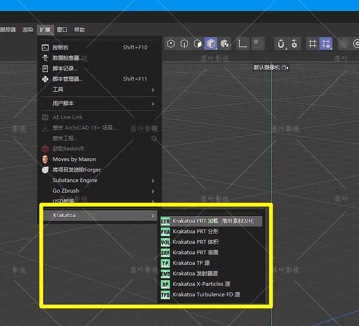
Task: Click the VOL icon for Krakatoa PRT 体积
Action: click(165, 242)
